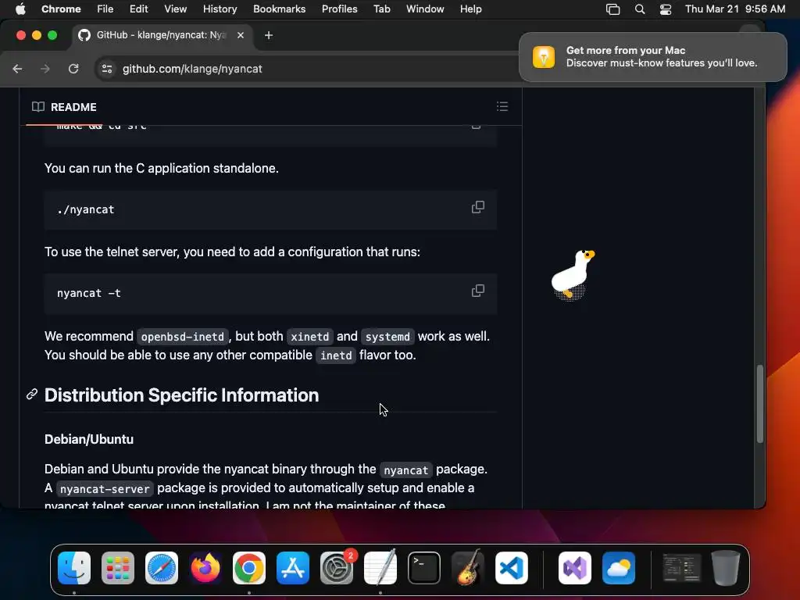
Task: Open Trash in the Dock
Action: point(726,568)
